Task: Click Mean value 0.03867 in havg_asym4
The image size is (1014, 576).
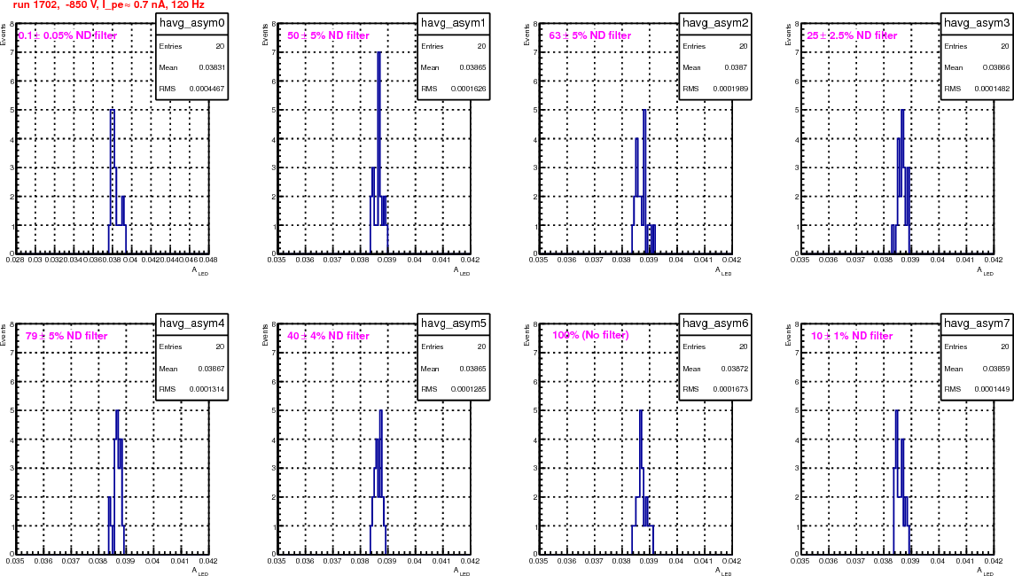Action: [x=211, y=369]
